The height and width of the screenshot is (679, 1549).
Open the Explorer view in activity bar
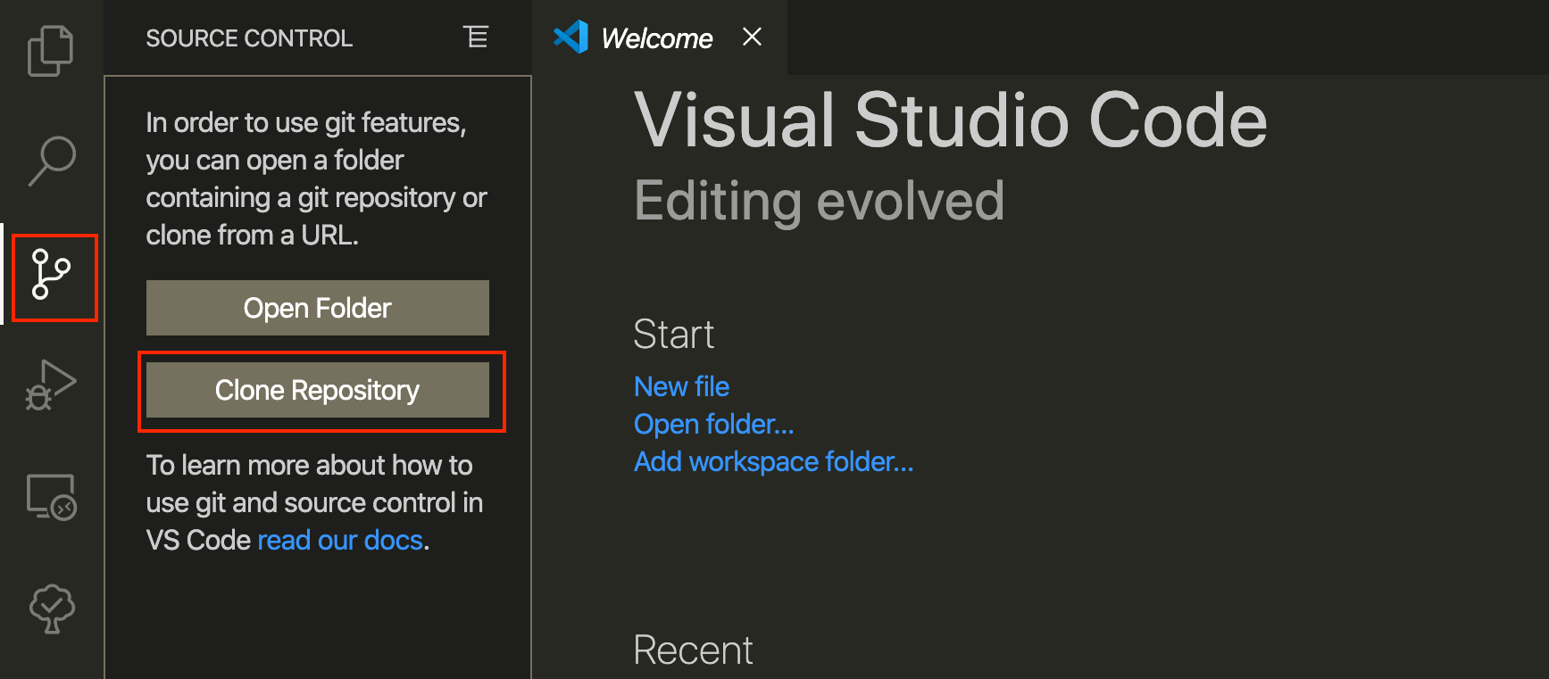tap(51, 50)
